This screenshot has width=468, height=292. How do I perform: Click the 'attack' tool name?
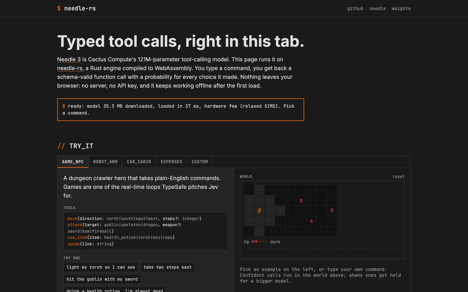[x=75, y=225]
